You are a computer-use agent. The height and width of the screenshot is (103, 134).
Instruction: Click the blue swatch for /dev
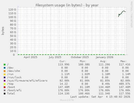coord(5,68)
